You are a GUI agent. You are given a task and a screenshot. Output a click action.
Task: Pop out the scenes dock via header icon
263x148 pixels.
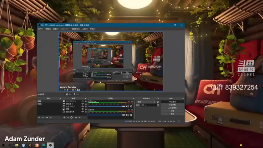[x=60, y=98]
